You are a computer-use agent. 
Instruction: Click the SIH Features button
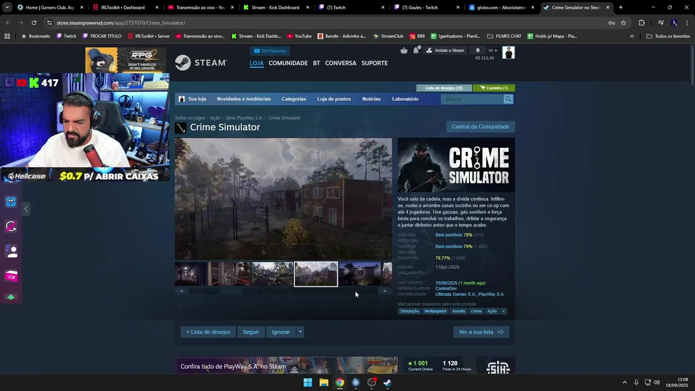(270, 51)
